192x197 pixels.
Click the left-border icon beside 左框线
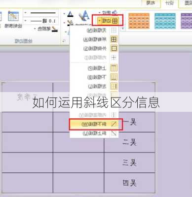click(114, 86)
